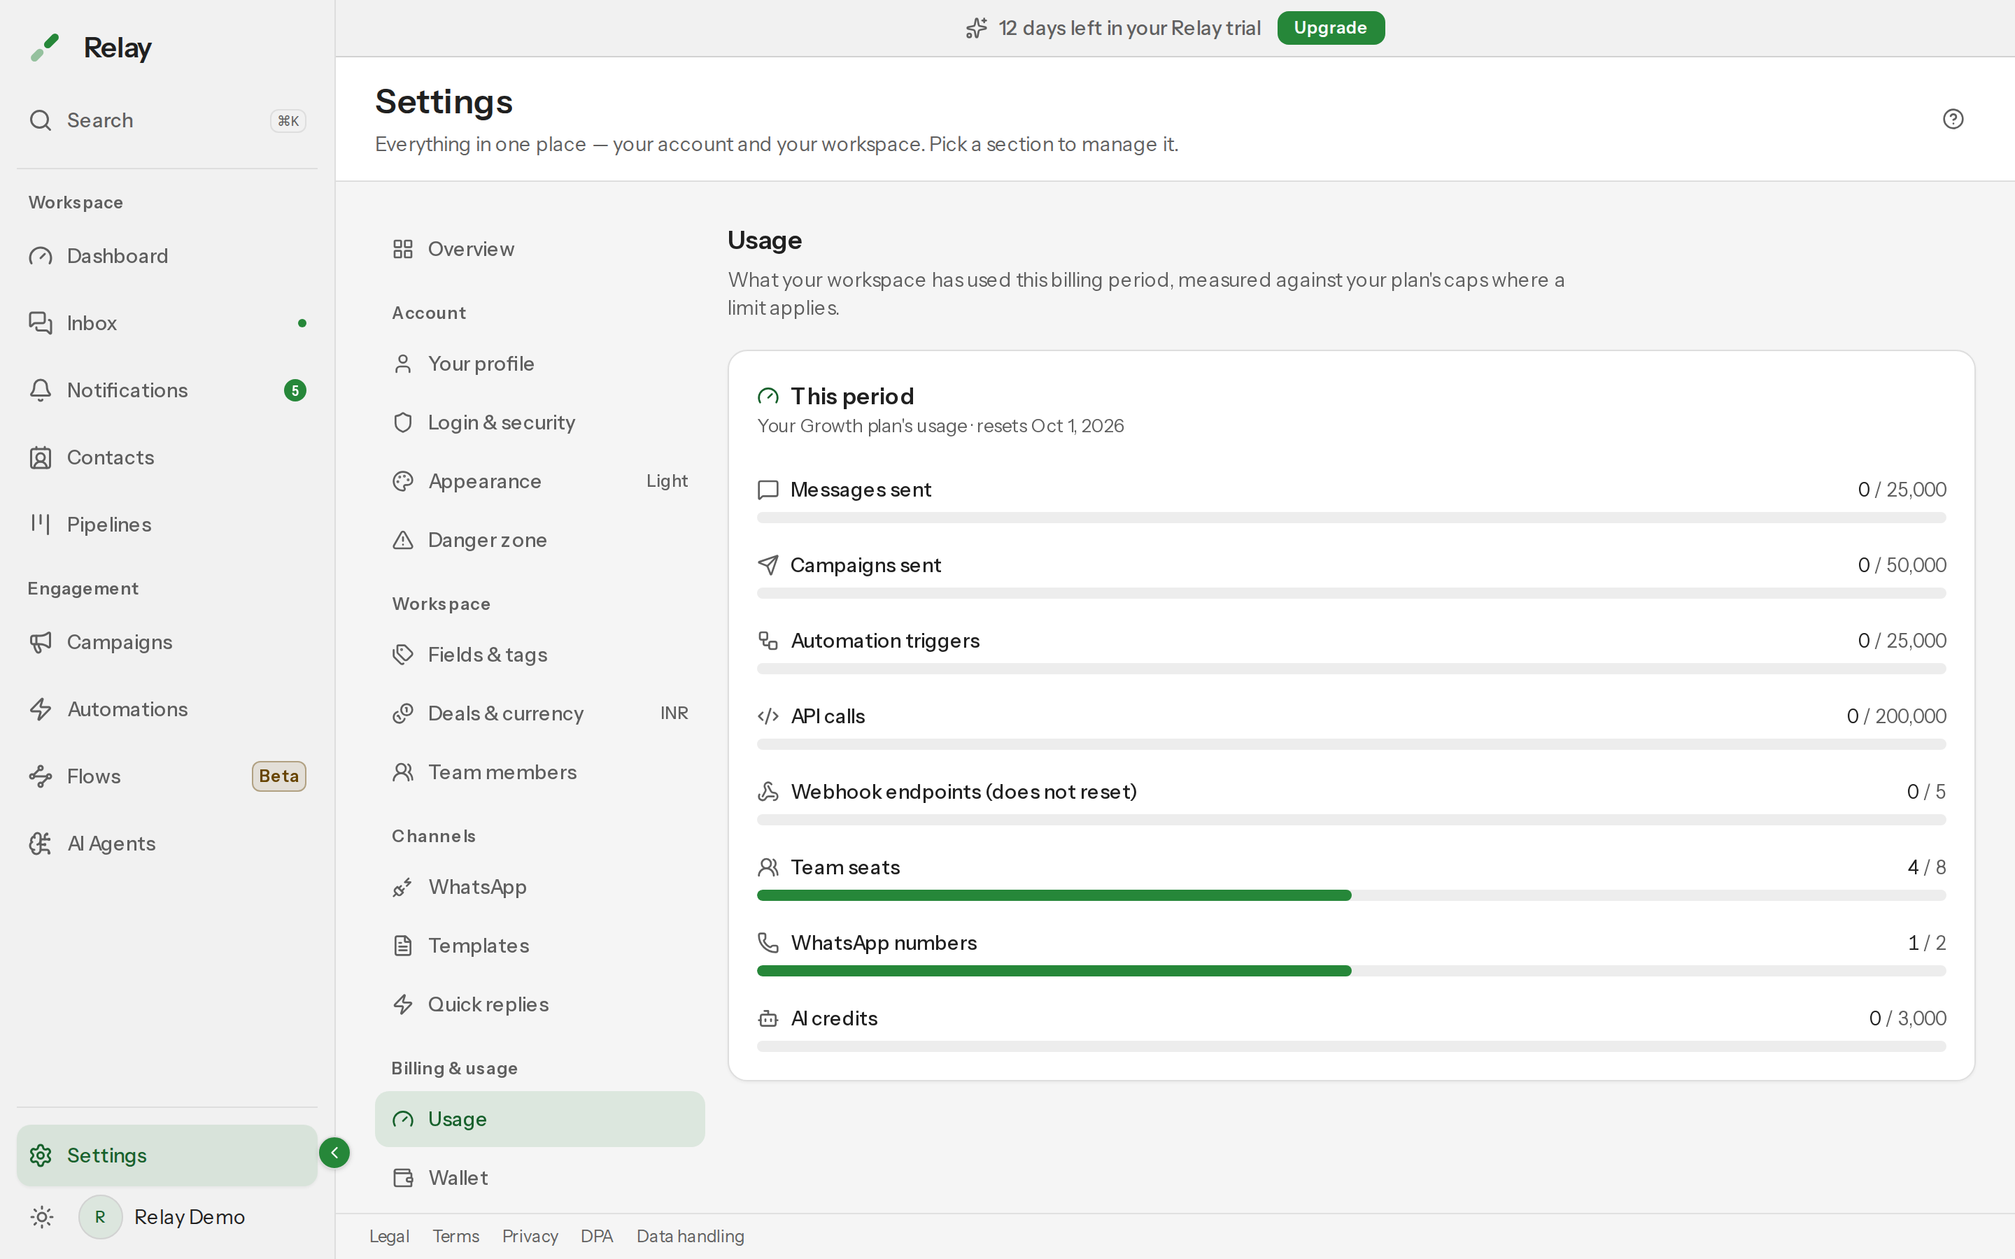Viewport: 2015px width, 1259px height.
Task: Click the Pipelines icon
Action: [40, 524]
